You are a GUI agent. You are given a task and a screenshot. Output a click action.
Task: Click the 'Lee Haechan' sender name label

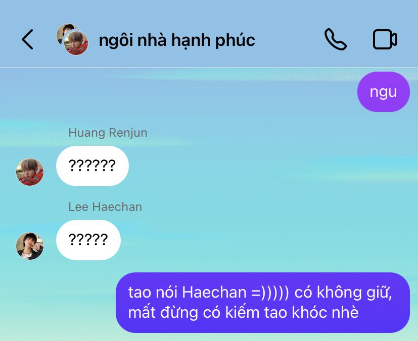[105, 207]
